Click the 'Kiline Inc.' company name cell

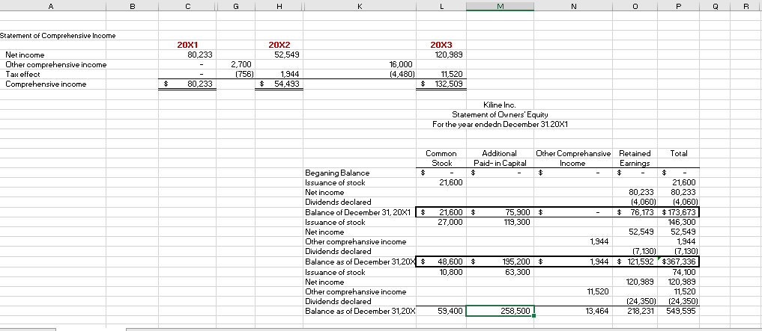(x=500, y=105)
